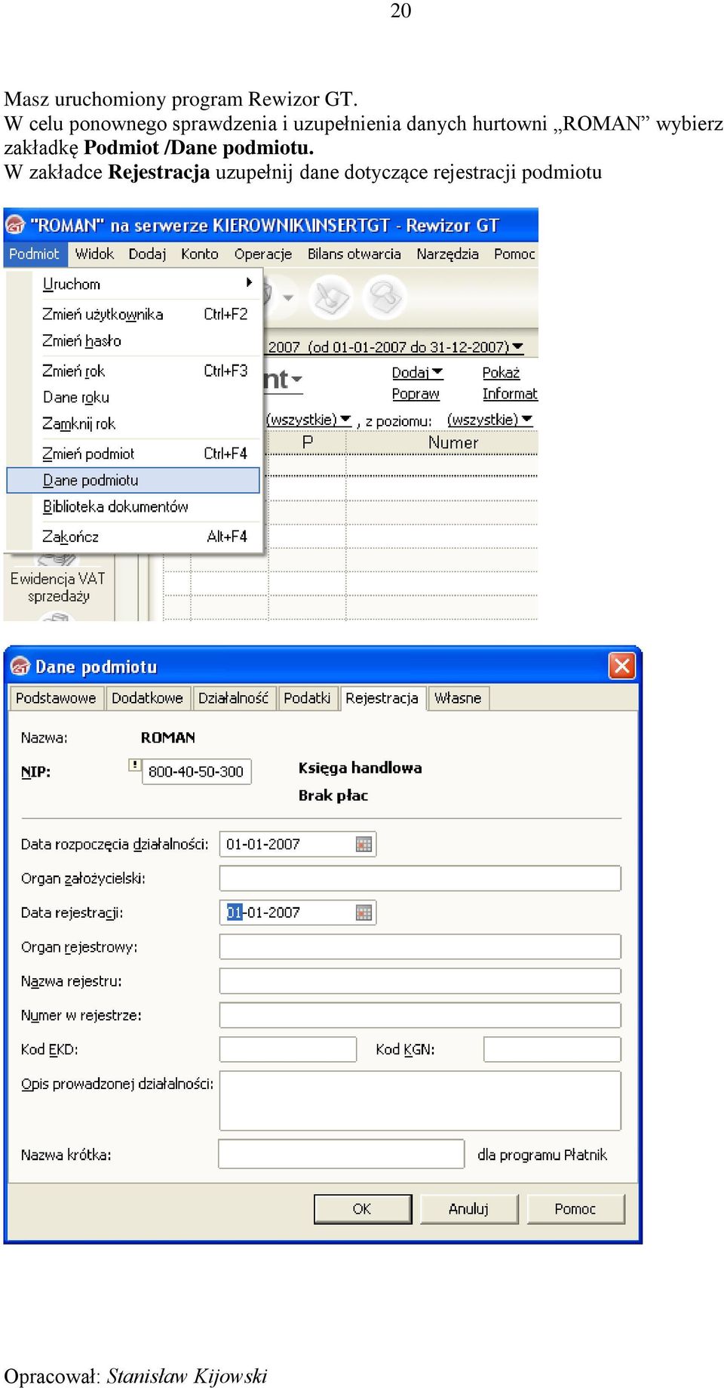Click the Informat link
This screenshot has height=1388, width=724.
[x=510, y=394]
